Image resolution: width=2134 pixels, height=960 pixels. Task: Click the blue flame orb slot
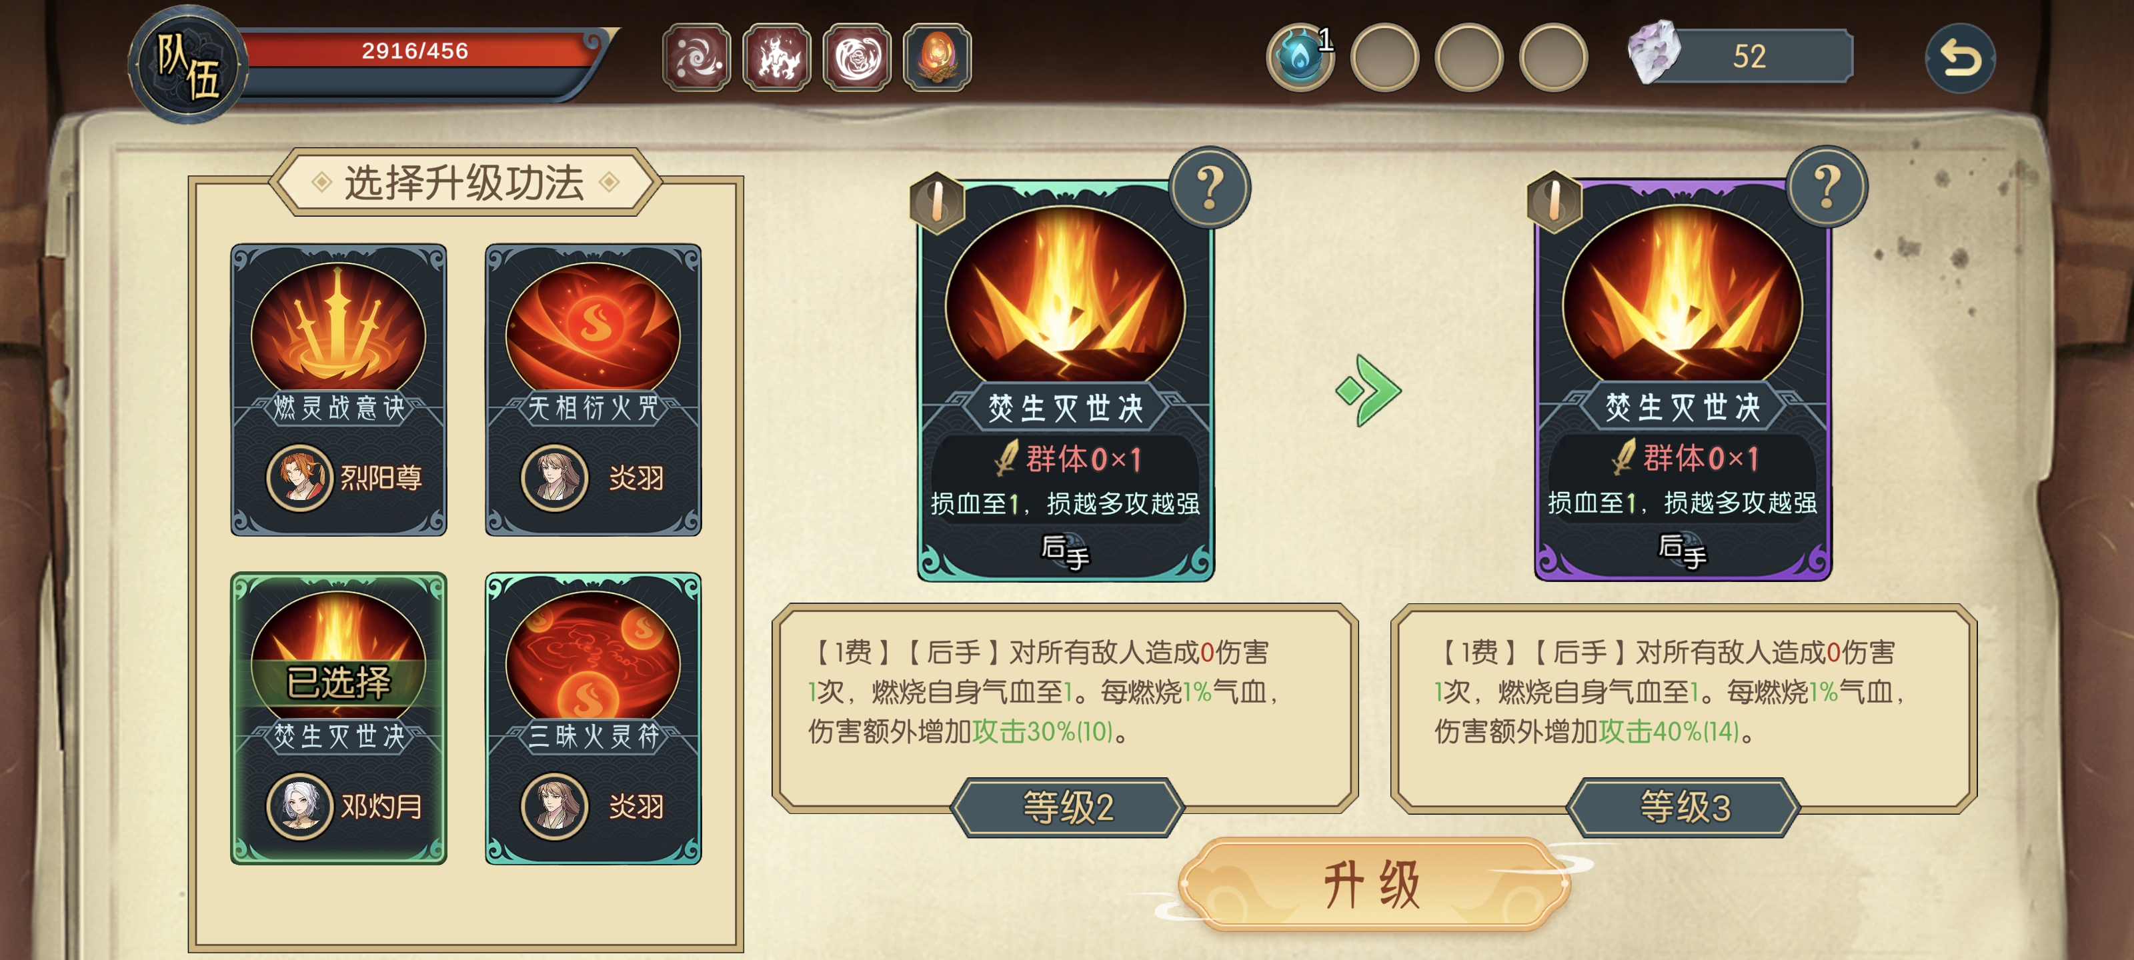point(1300,57)
